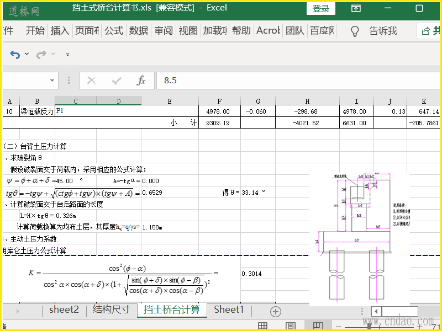Click the zoom slider handle
Image resolution: width=442 pixels, height=331 pixels.
(369, 327)
